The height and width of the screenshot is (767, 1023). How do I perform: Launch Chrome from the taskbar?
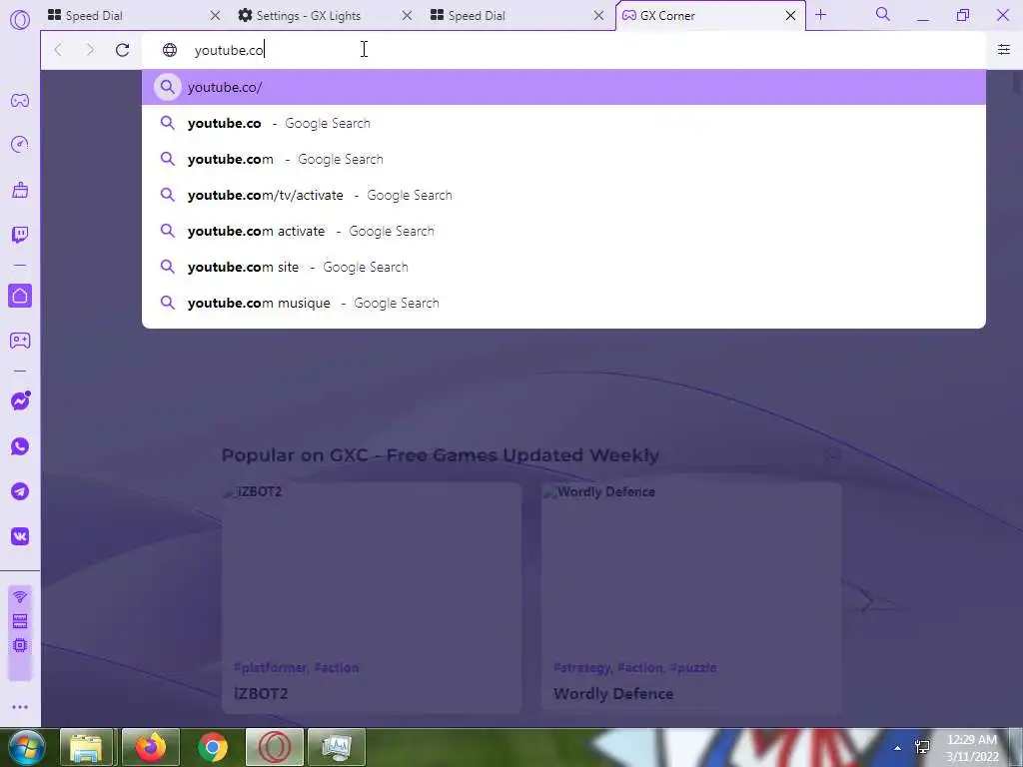[213, 747]
